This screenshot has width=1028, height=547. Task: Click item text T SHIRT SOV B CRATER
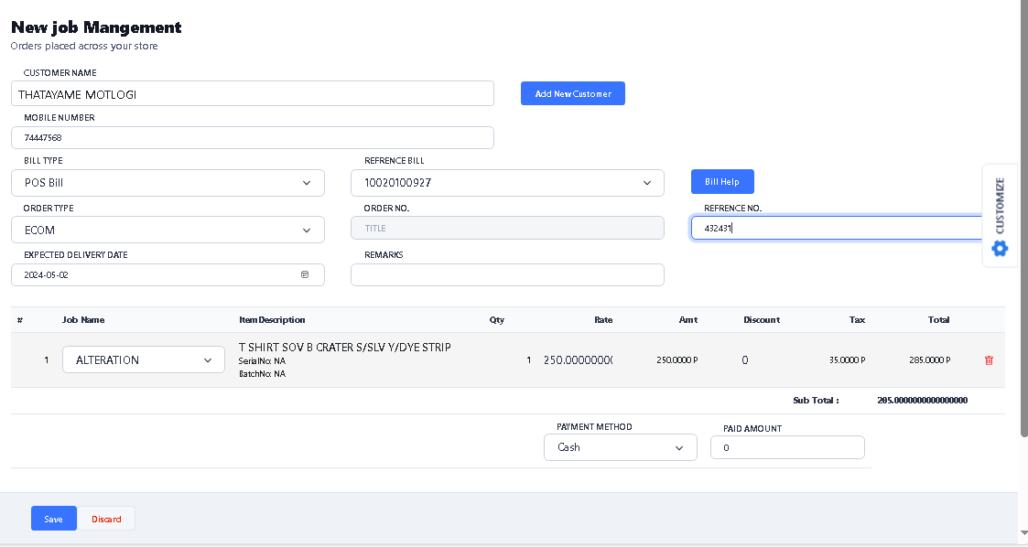point(345,348)
